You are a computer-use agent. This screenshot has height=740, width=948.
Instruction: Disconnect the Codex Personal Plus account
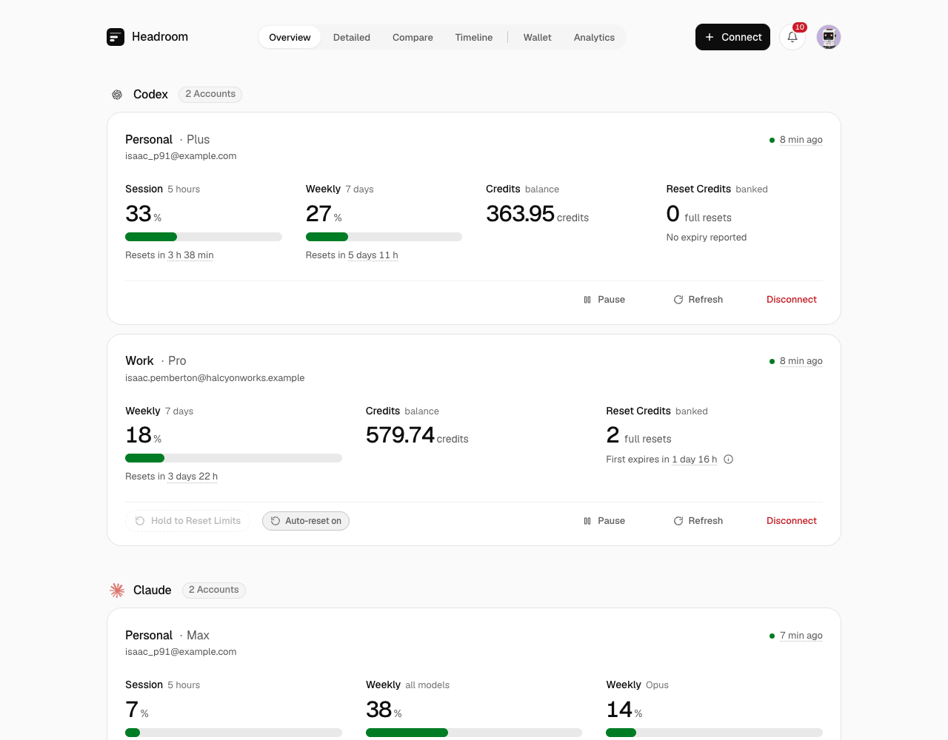point(792,300)
